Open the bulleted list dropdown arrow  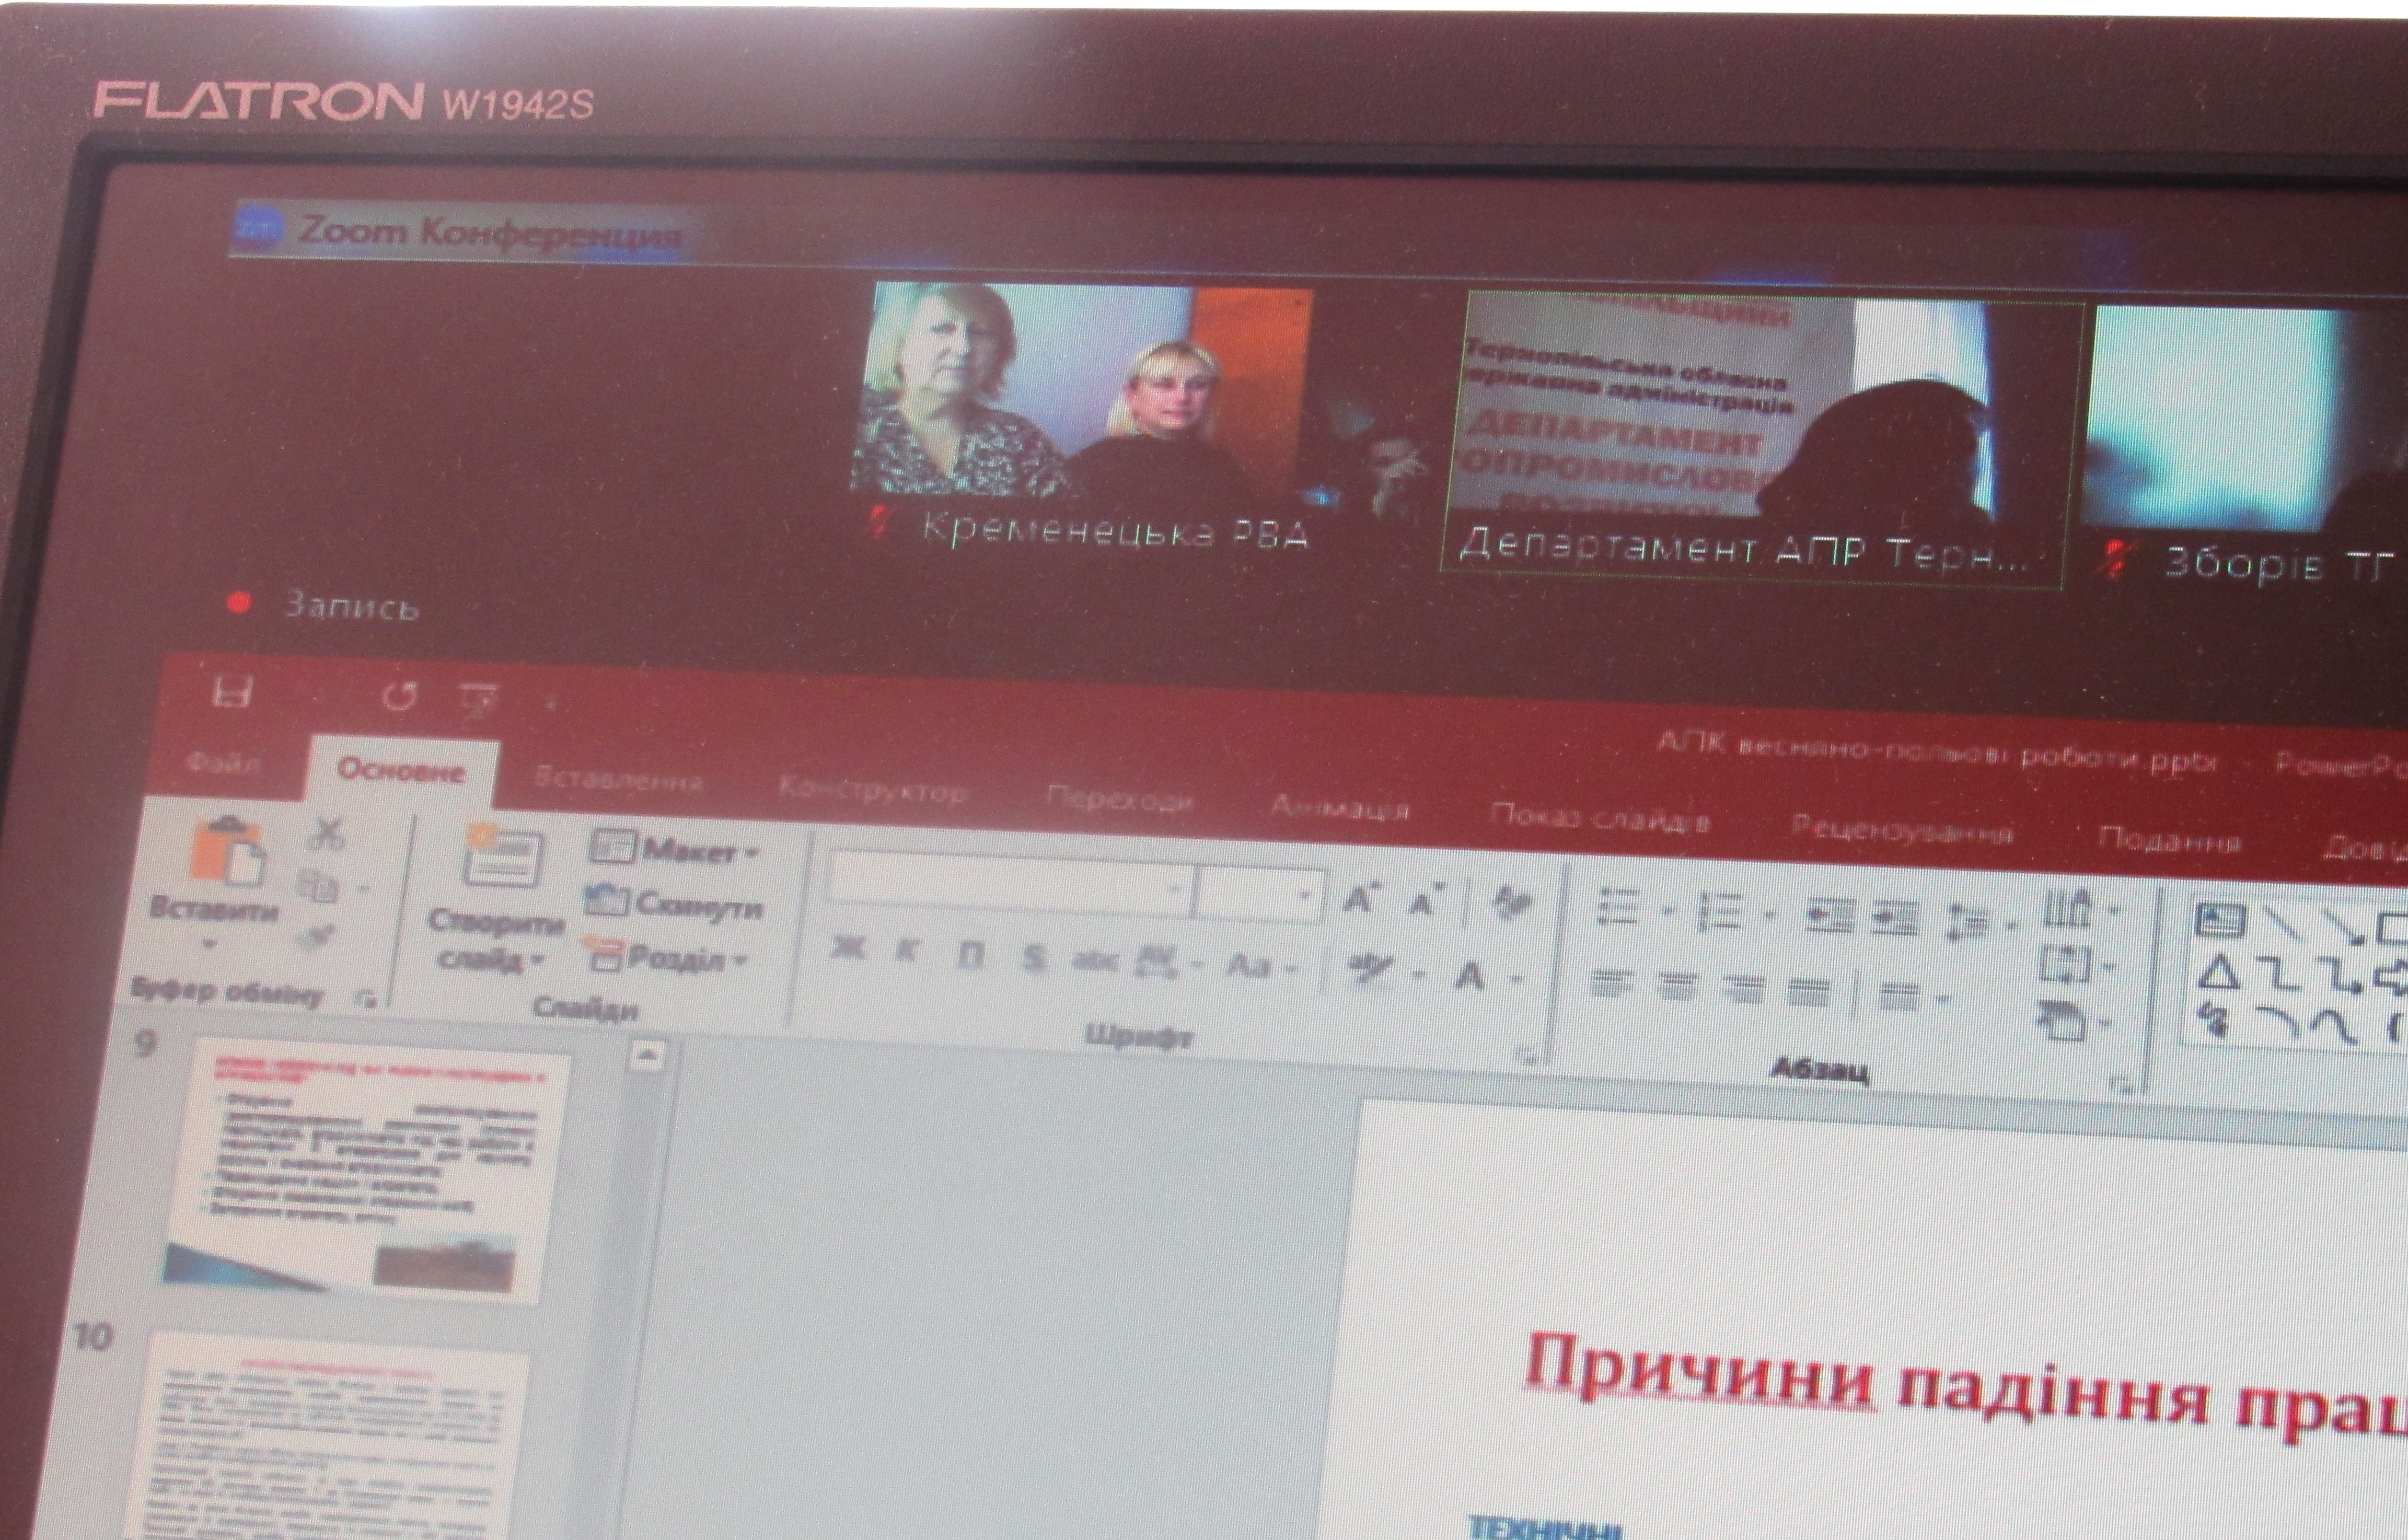1667,911
